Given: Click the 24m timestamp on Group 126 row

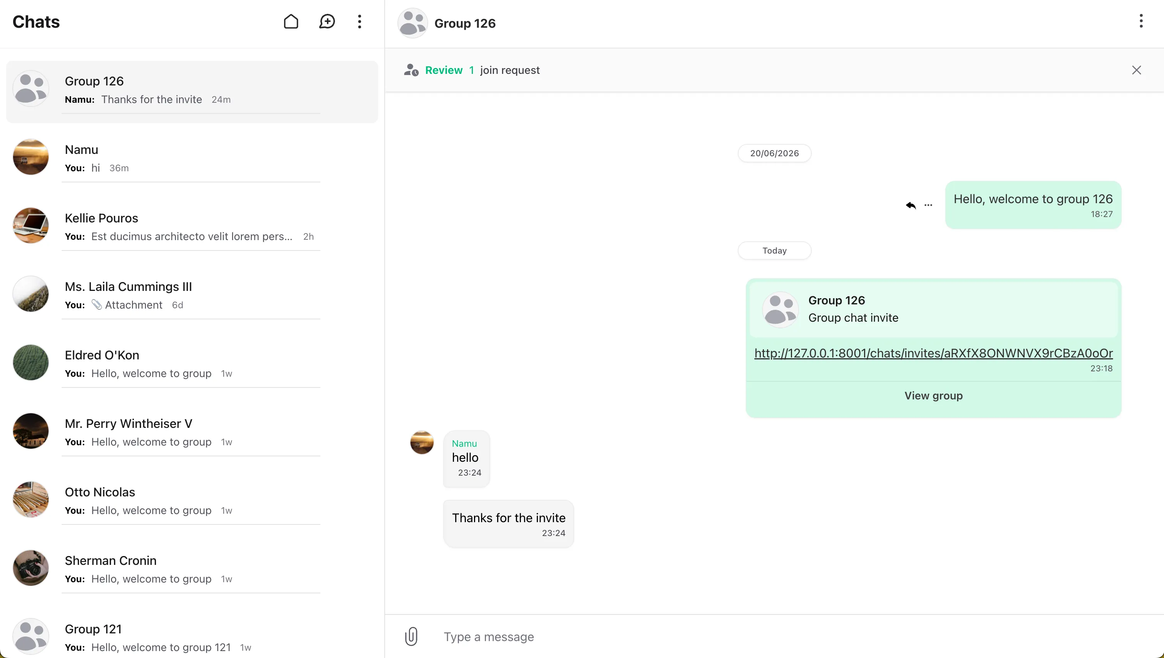Looking at the screenshot, I should pyautogui.click(x=221, y=99).
